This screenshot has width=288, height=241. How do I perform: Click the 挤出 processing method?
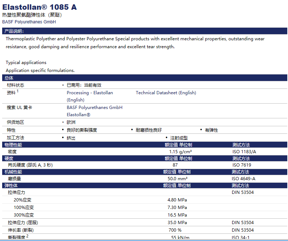pos(71,138)
